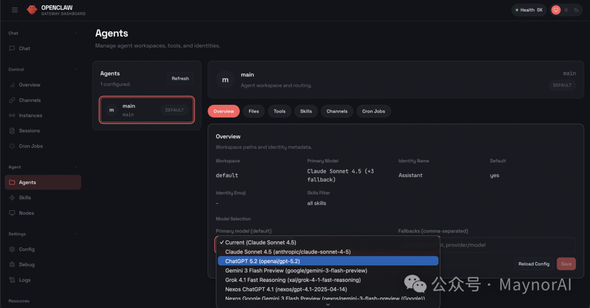Click the main agent avatar in header
The image size is (590, 308).
tap(225, 80)
